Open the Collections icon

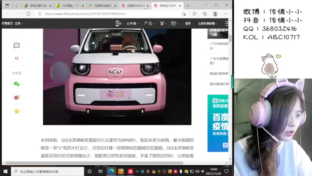pos(205,14)
